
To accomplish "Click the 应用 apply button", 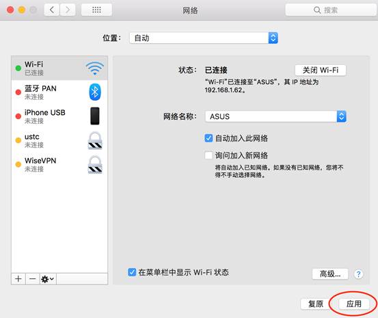I will click(x=354, y=304).
